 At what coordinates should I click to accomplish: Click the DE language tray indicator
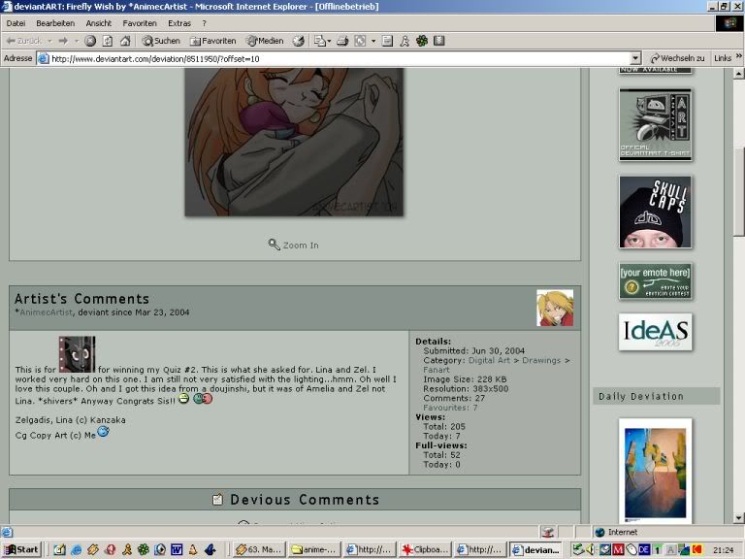coord(644,549)
